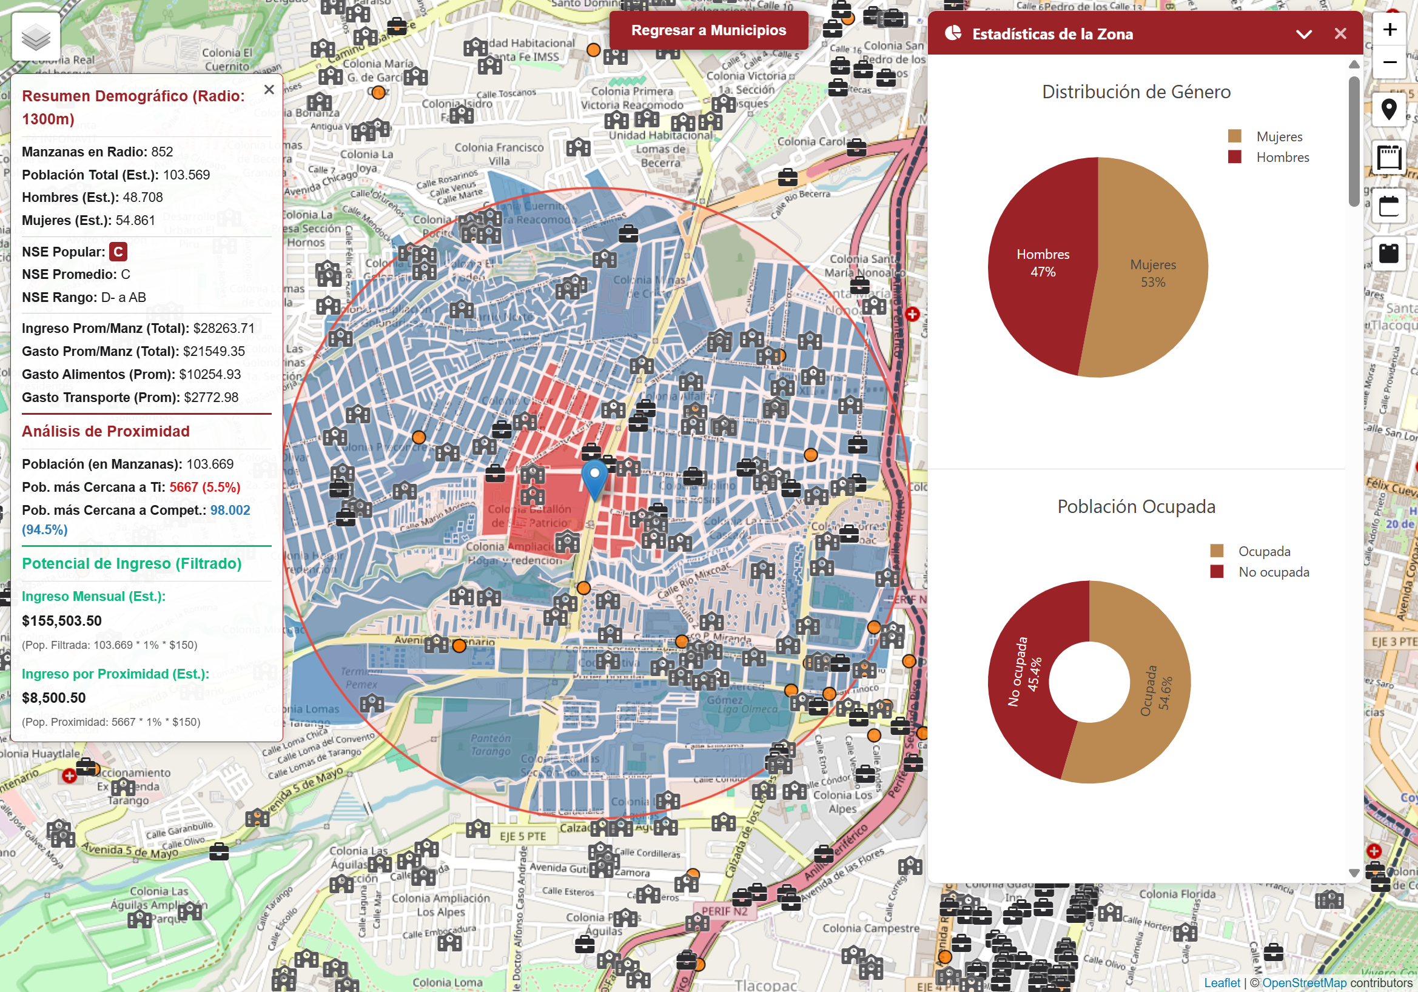Click the notepad-style map tool button
Viewport: 1418px width, 992px height.
point(1388,158)
